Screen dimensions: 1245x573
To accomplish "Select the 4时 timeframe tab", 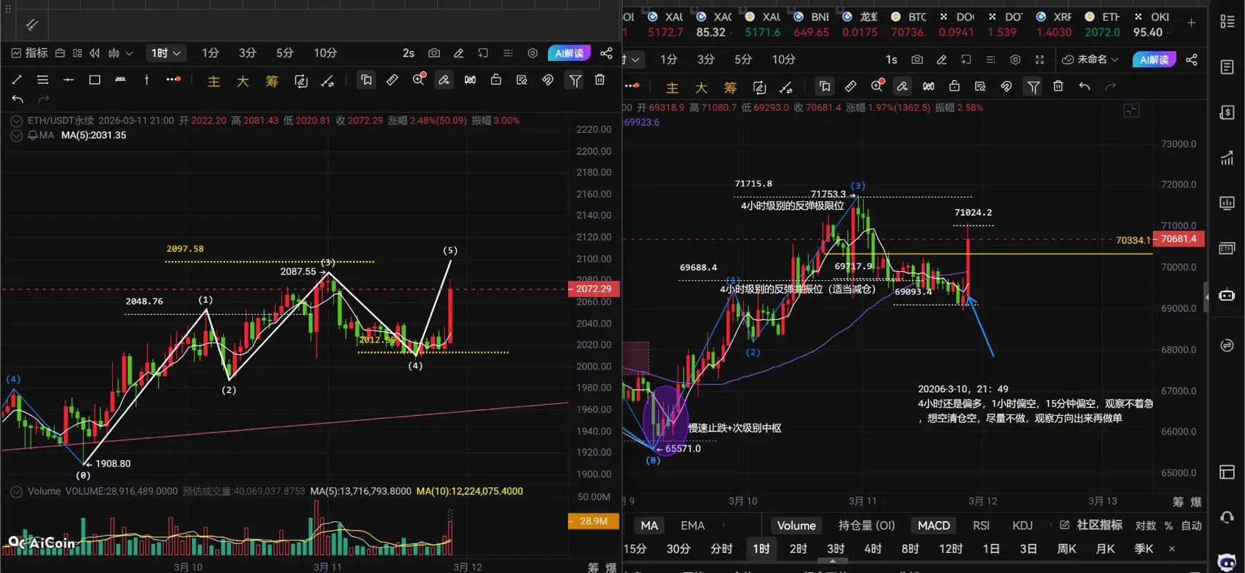I will [x=873, y=549].
